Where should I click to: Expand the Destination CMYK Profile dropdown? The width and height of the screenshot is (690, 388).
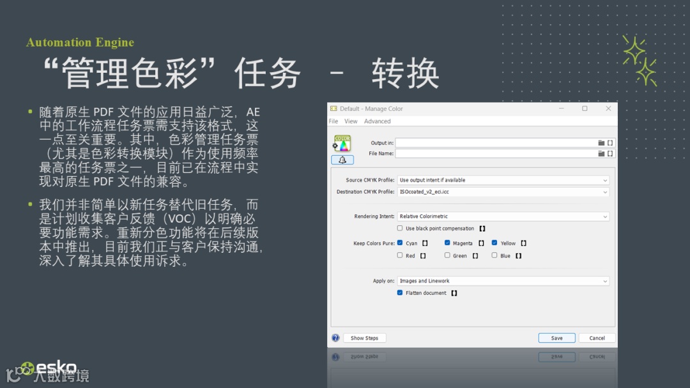click(x=503, y=192)
